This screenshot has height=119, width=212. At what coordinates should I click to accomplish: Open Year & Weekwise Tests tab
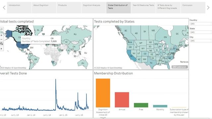point(143,8)
